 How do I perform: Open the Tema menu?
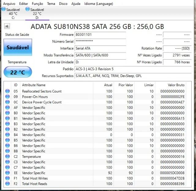tap(51, 4)
